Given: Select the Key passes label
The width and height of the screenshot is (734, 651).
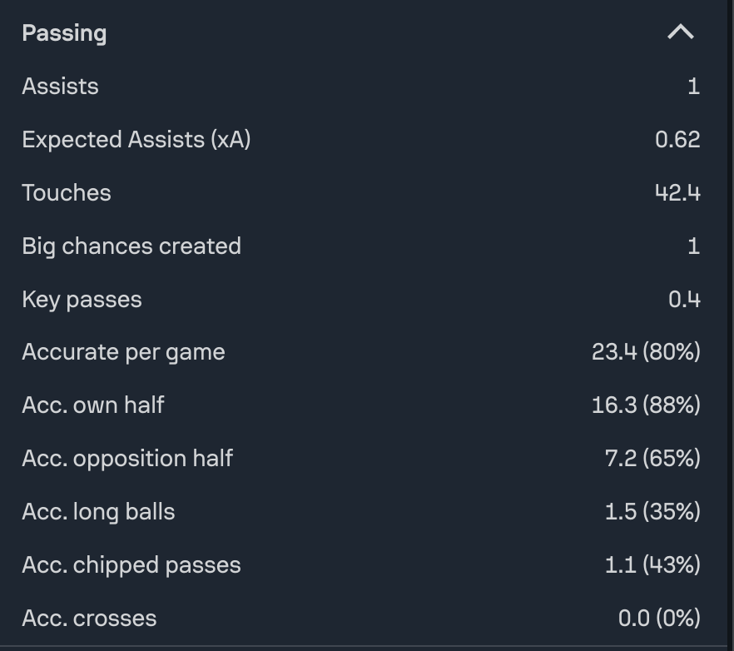Looking at the screenshot, I should [82, 299].
